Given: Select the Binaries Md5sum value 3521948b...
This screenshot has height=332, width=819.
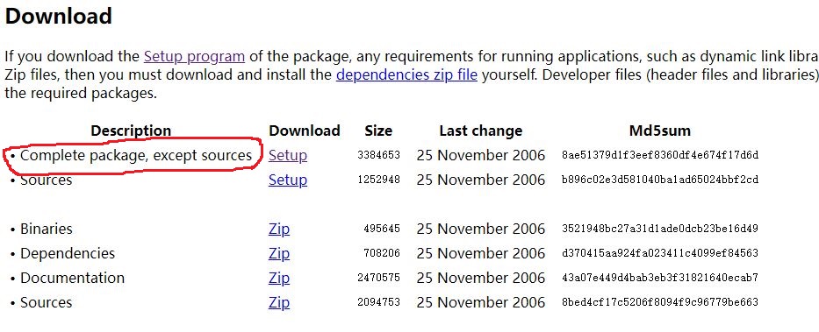Looking at the screenshot, I should (660, 229).
